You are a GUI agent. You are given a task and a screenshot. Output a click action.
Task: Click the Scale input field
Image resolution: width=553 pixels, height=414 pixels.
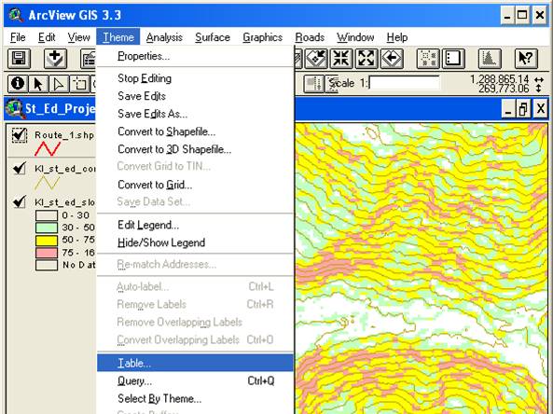404,83
